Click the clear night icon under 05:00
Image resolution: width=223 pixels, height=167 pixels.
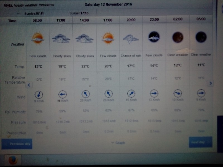201,37
